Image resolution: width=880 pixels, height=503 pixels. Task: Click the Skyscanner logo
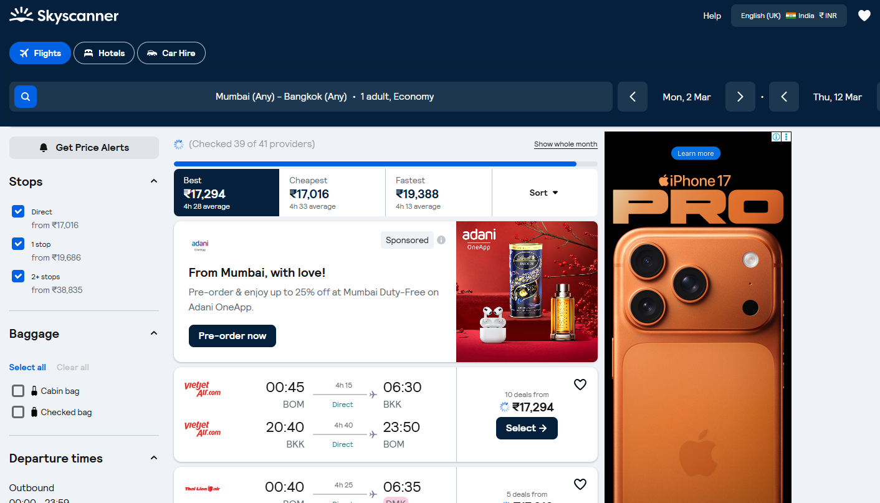tap(64, 16)
